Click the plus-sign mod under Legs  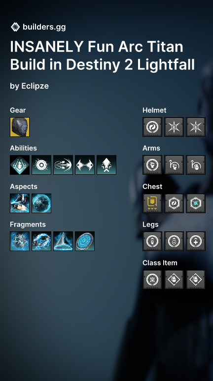tap(196, 241)
